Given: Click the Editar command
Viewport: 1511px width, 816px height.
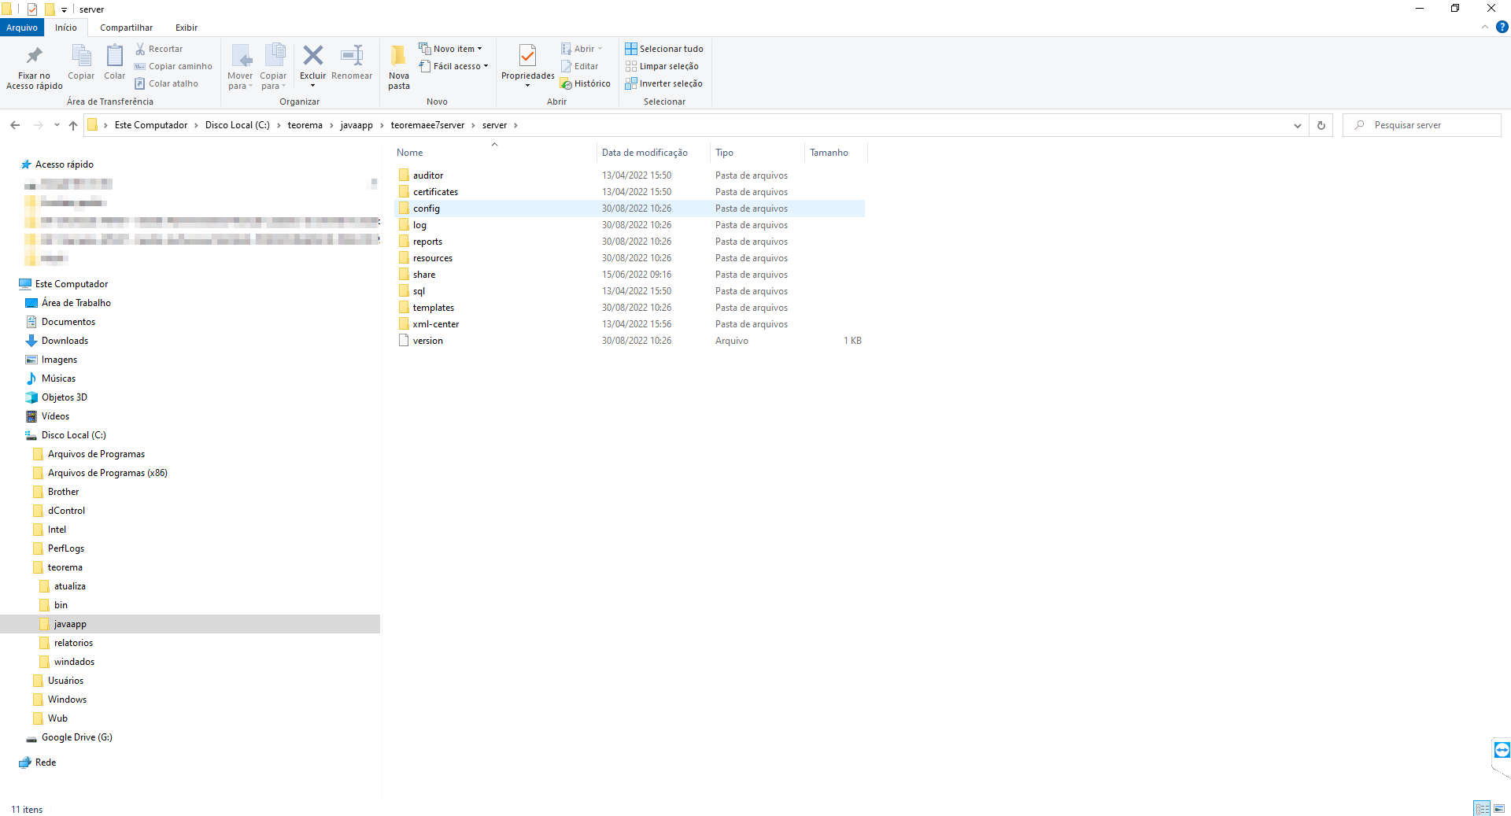Looking at the screenshot, I should 579,66.
